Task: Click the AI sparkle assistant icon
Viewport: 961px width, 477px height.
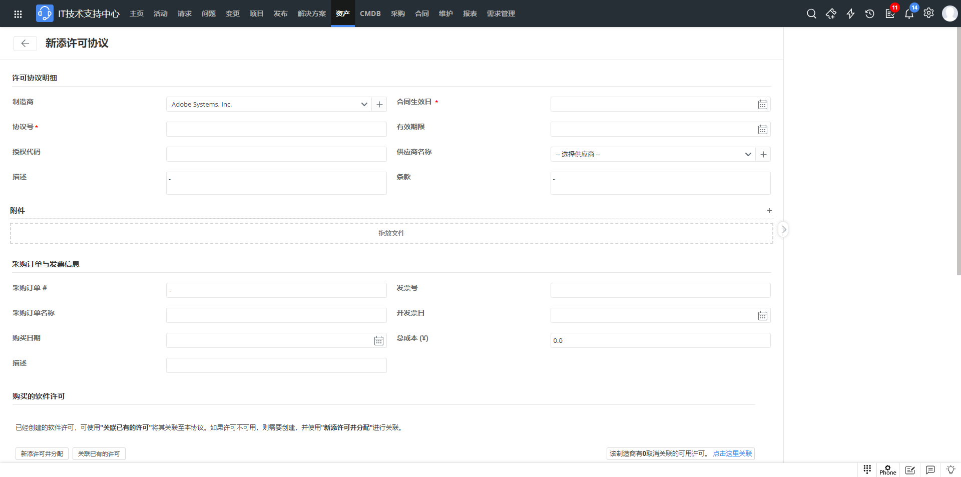Action: point(831,14)
